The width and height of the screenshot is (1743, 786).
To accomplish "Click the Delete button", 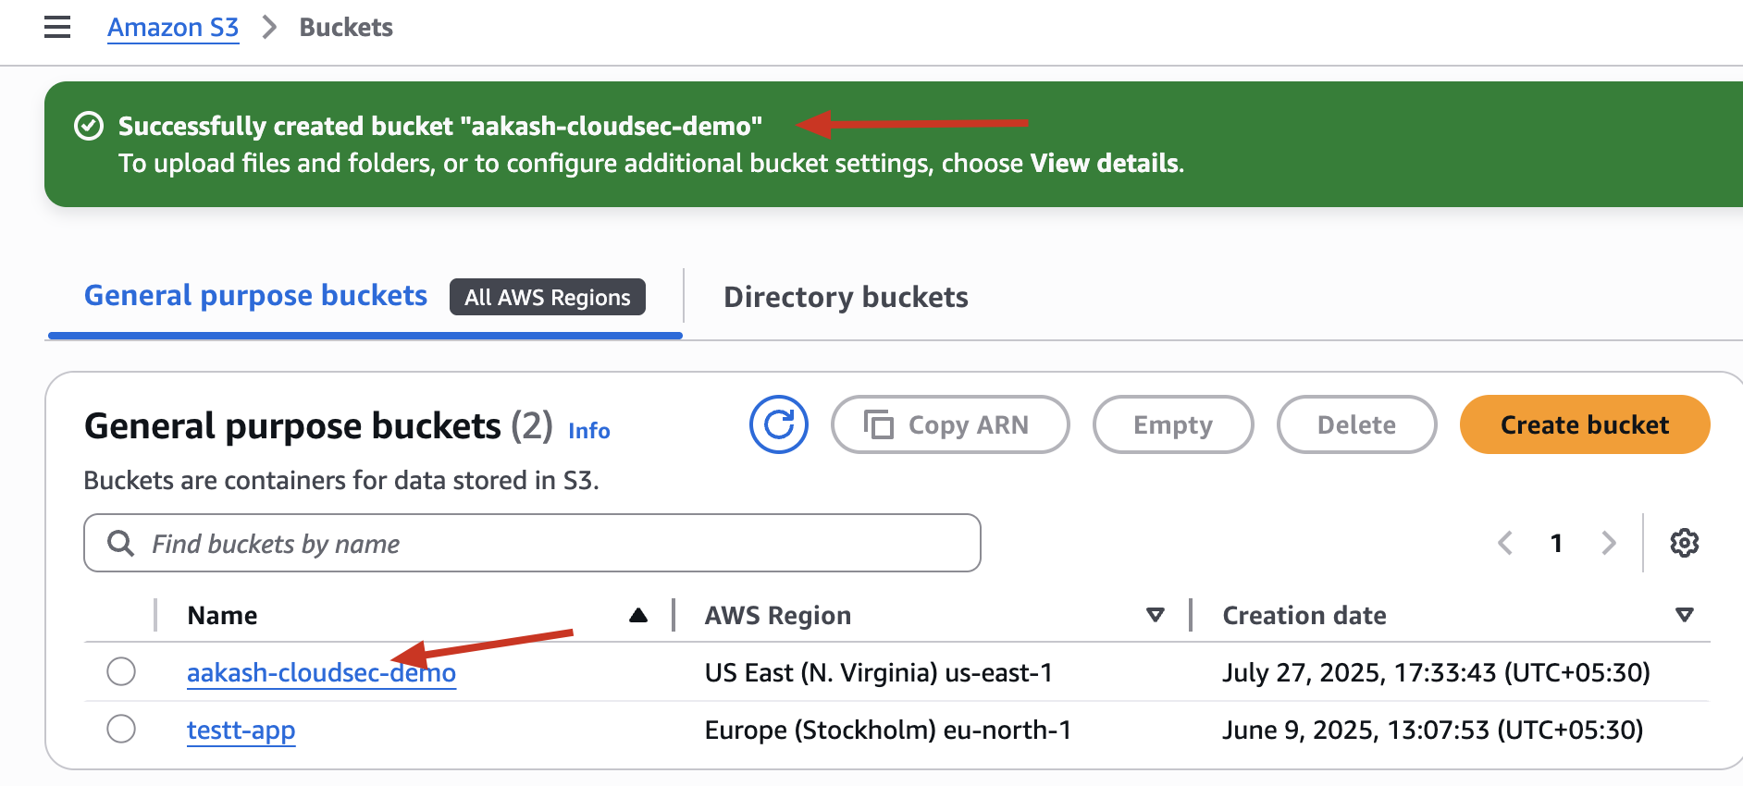I will 1356,424.
